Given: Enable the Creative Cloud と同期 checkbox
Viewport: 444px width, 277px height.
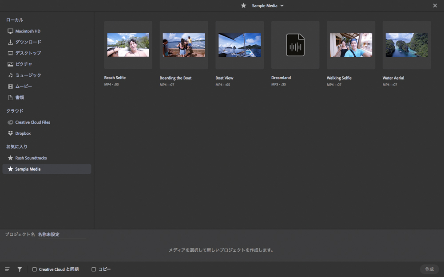Looking at the screenshot, I should point(35,269).
